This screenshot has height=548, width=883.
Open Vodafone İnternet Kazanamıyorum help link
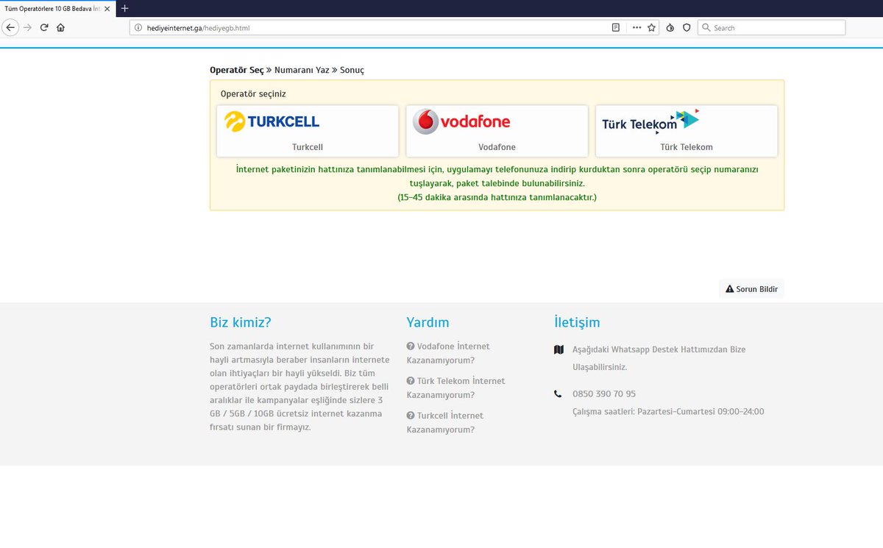click(448, 353)
